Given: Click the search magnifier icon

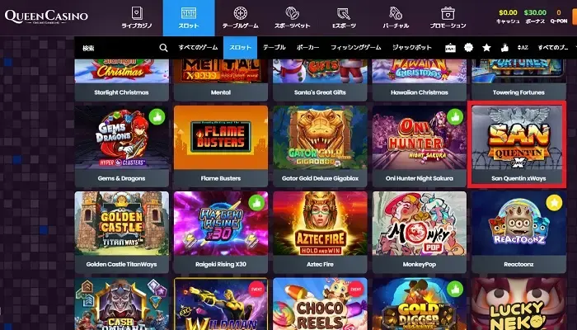Looking at the screenshot, I should point(163,48).
